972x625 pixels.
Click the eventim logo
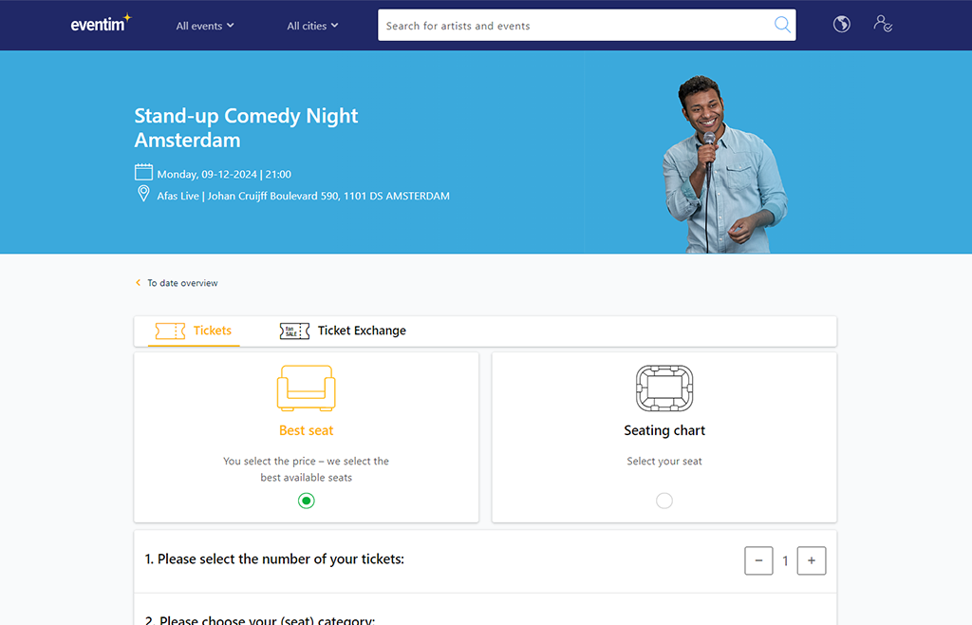coord(101,25)
